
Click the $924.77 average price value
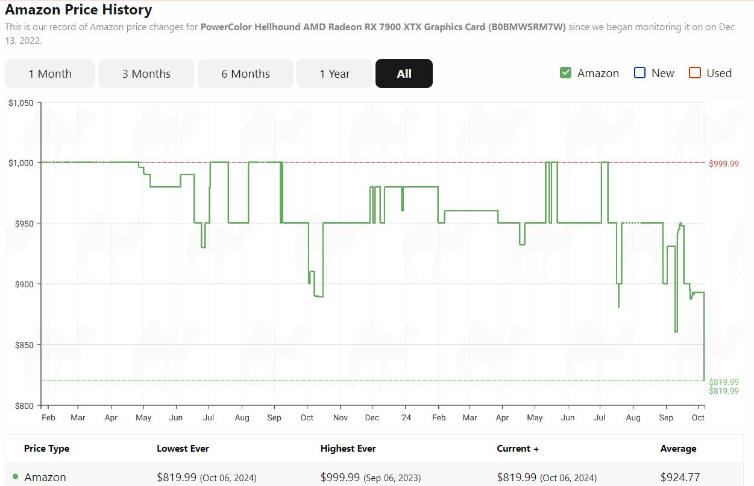pyautogui.click(x=680, y=477)
